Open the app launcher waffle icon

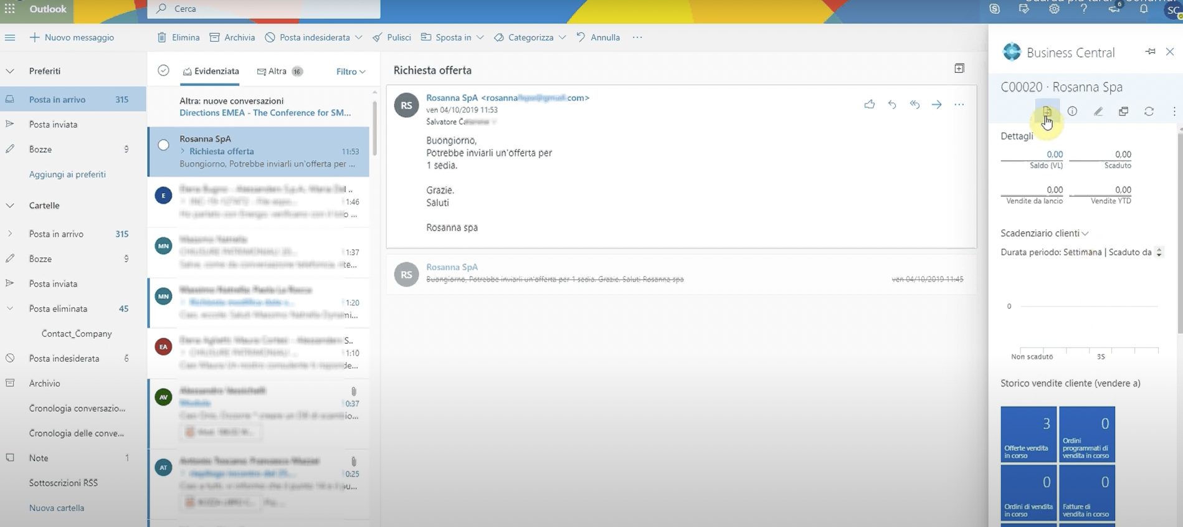coord(10,9)
